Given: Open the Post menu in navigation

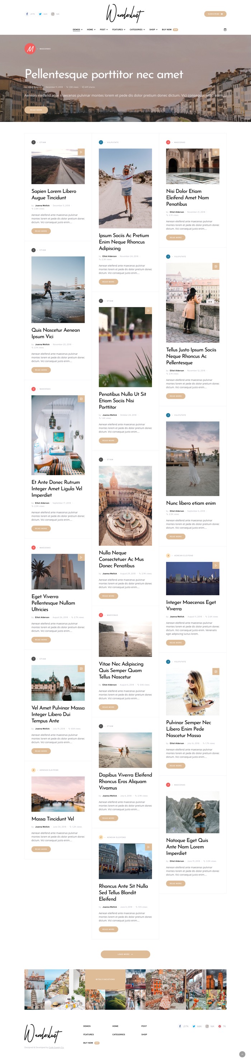Looking at the screenshot, I should click(x=104, y=30).
